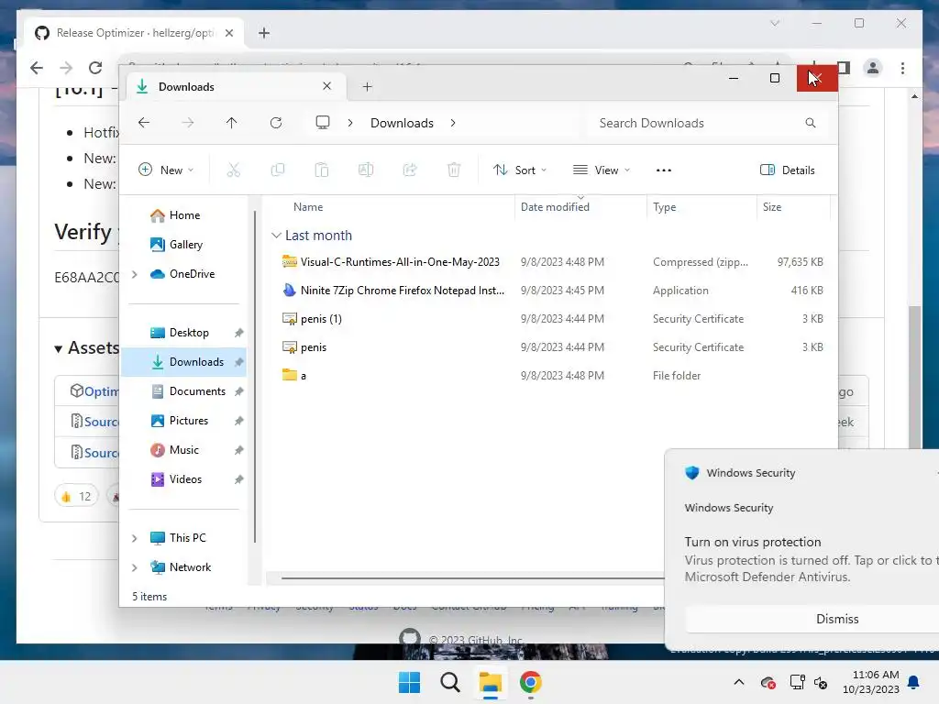This screenshot has width=939, height=704.
Task: Select Gallery in navigation pane
Action: click(x=184, y=244)
